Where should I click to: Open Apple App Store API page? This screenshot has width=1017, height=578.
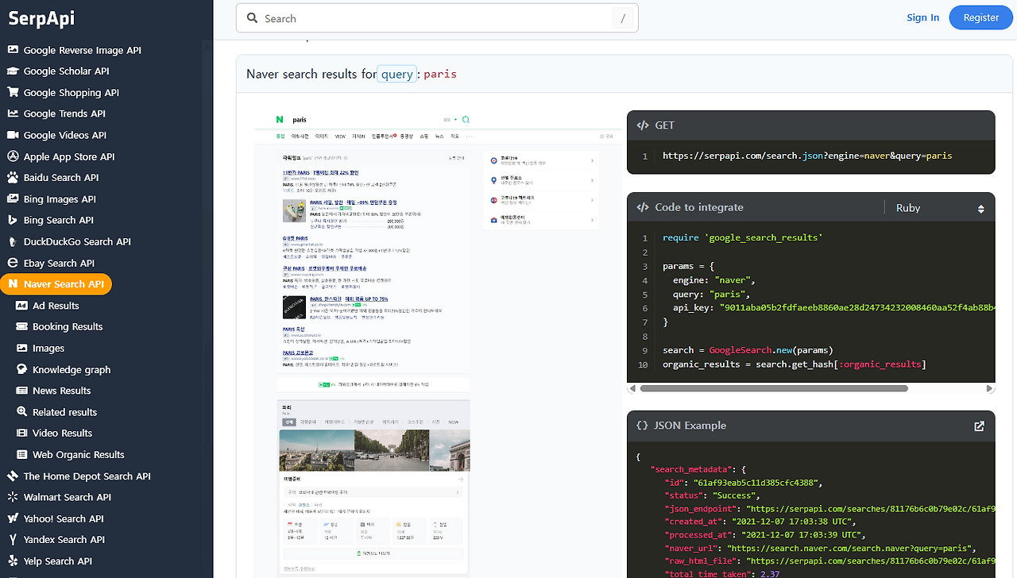tap(69, 157)
